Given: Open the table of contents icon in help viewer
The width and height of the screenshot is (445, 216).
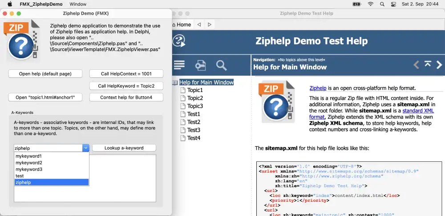Looking at the screenshot, I should point(179,65).
